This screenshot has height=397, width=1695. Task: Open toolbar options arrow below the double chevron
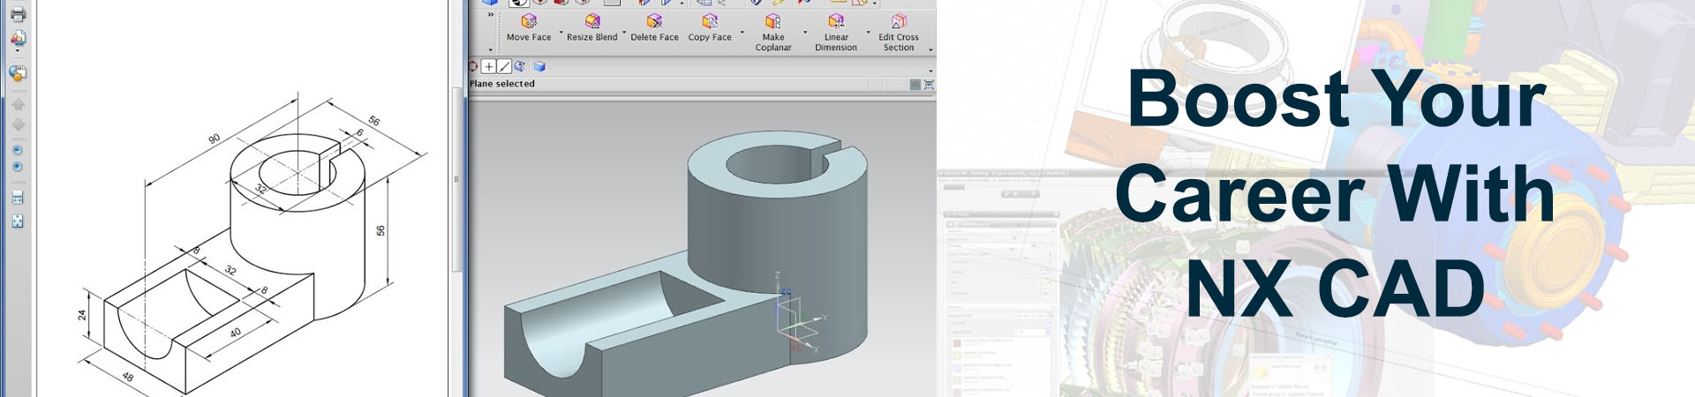[x=491, y=50]
